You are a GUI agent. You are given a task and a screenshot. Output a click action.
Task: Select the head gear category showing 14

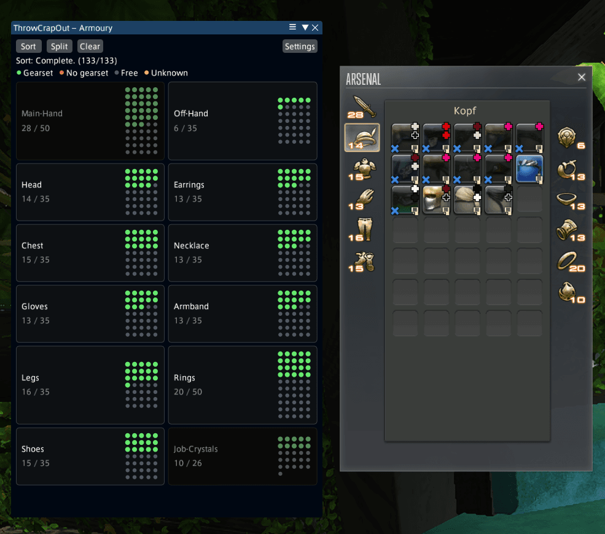(x=362, y=138)
